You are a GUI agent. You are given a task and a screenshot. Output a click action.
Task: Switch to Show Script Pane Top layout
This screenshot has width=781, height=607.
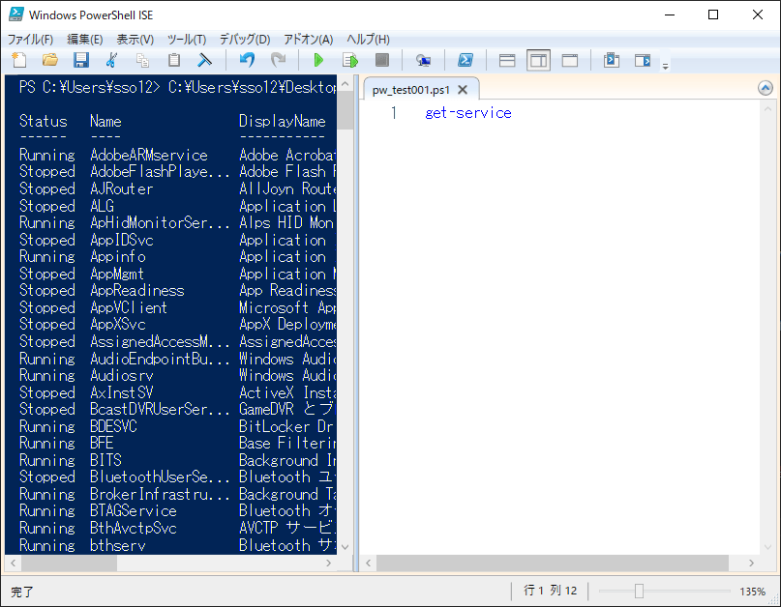coord(506,60)
